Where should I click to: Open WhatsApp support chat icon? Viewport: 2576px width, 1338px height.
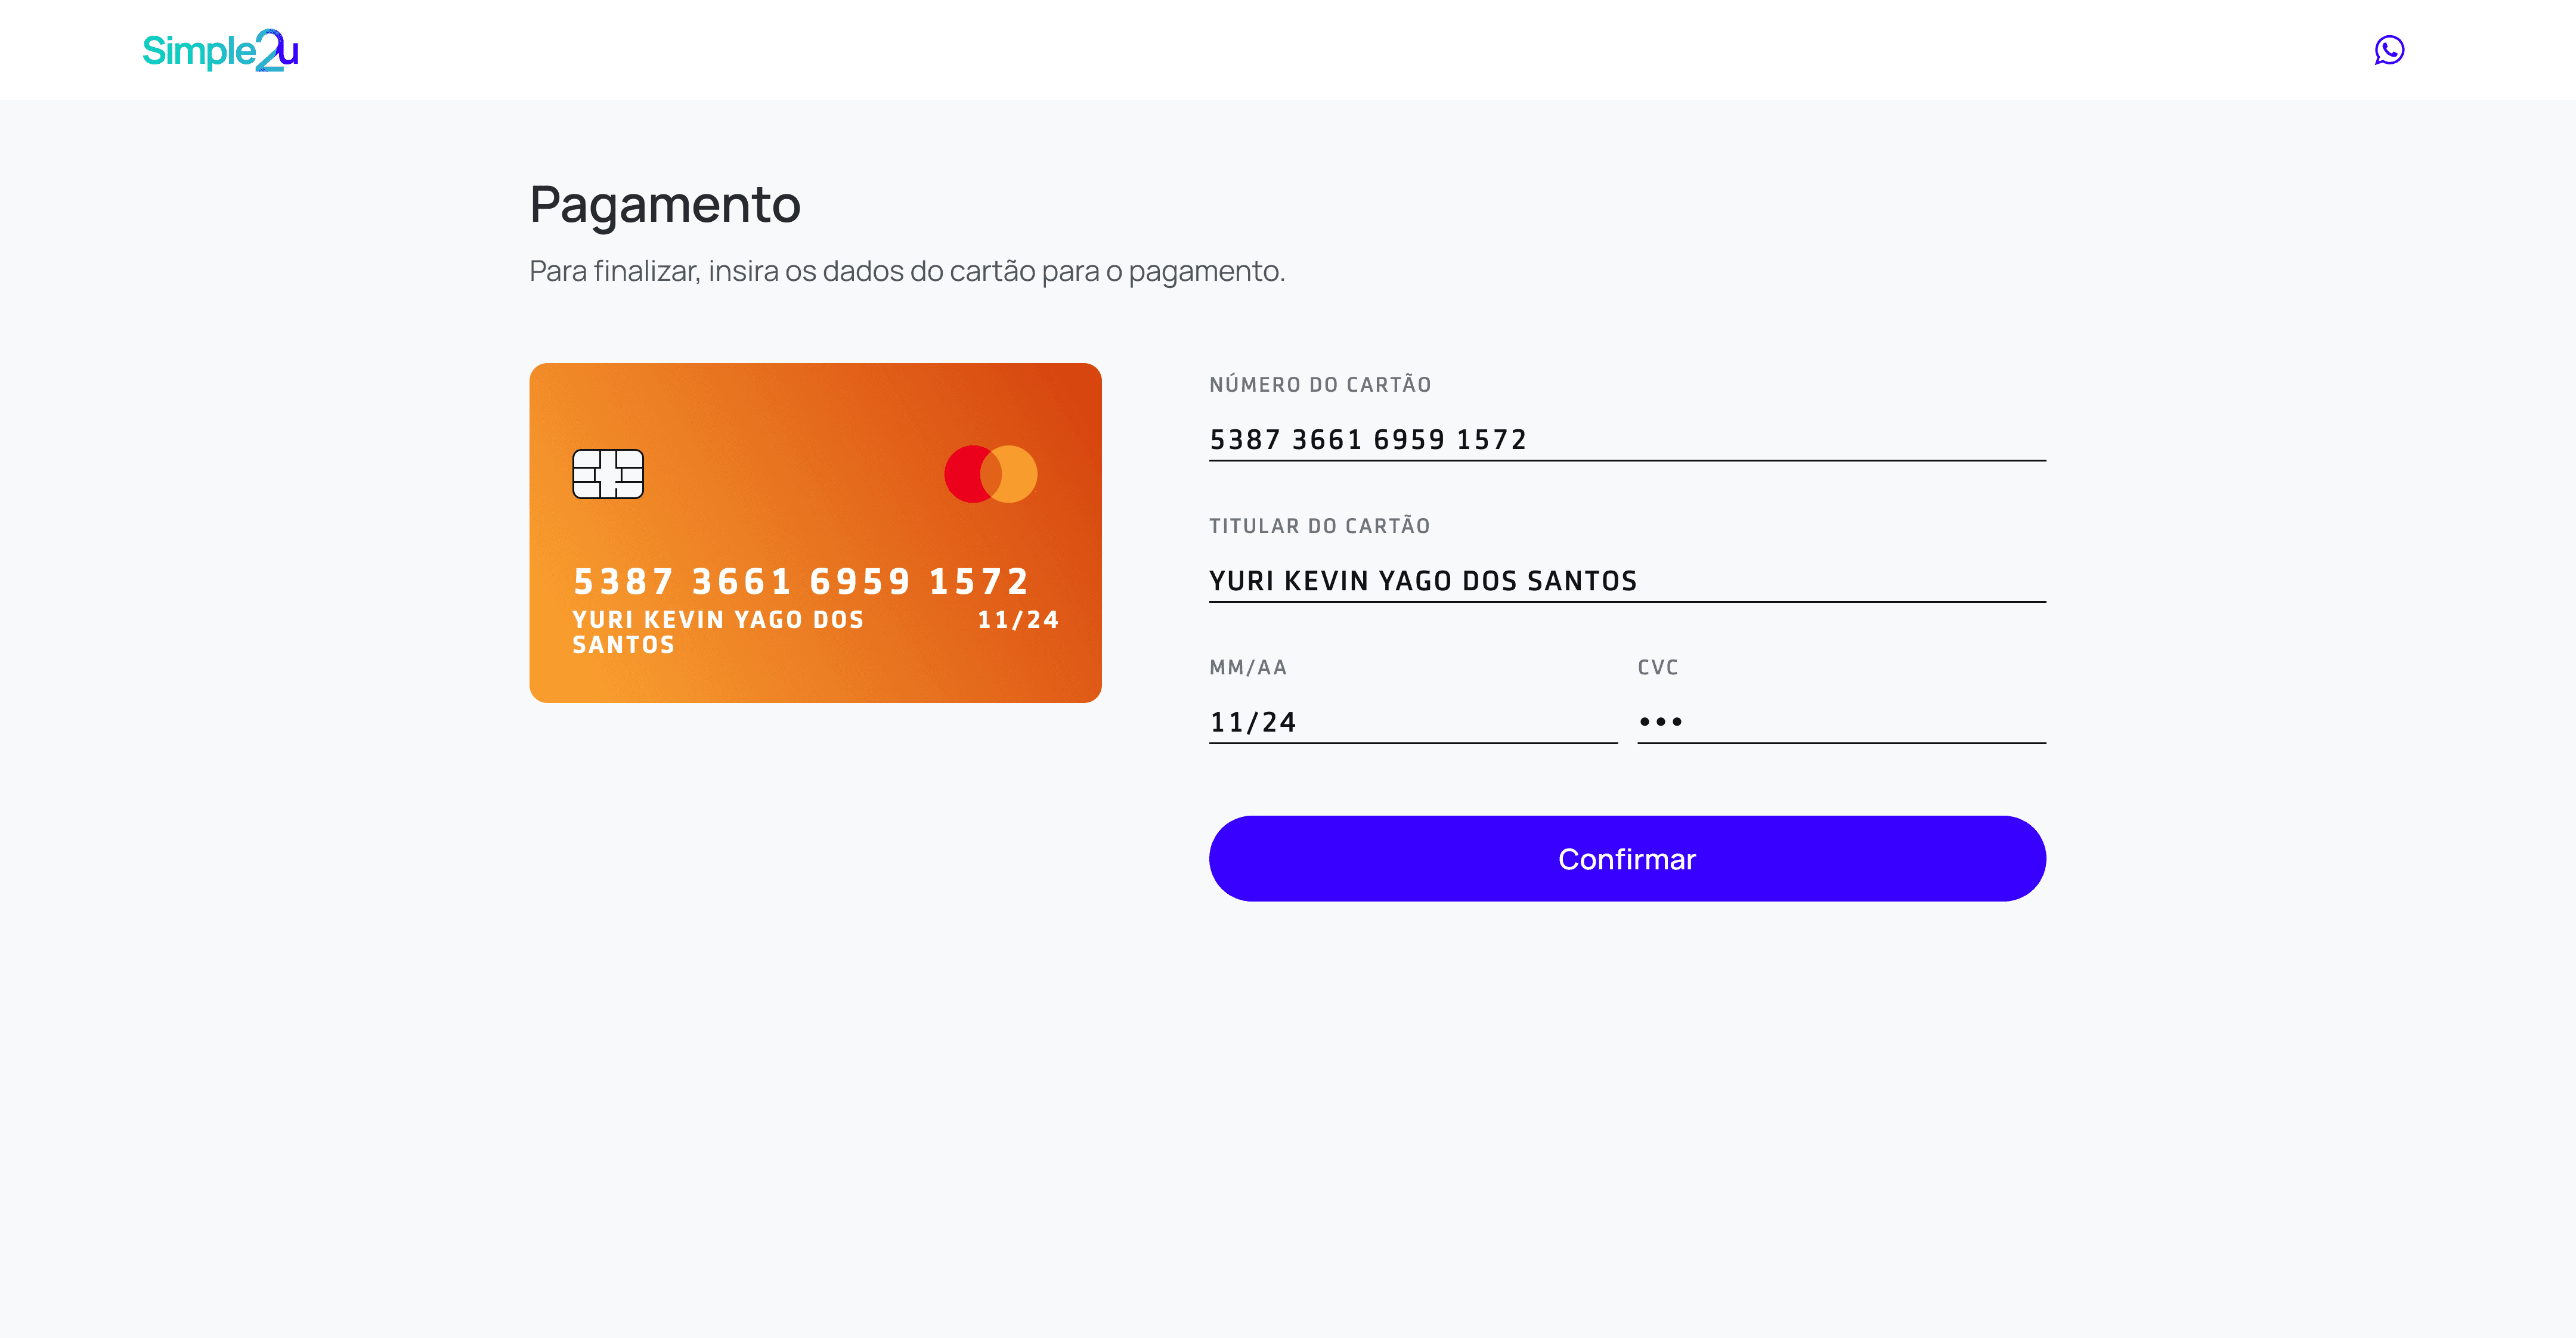tap(2389, 50)
